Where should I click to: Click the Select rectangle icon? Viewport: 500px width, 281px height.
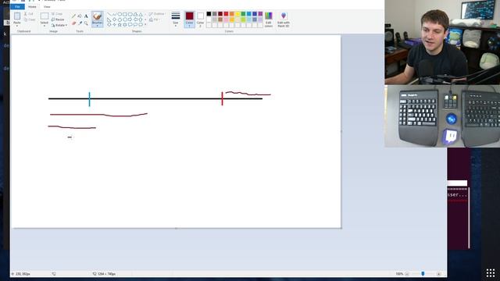pyautogui.click(x=45, y=16)
